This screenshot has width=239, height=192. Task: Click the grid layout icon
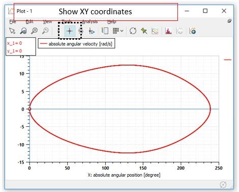(116, 31)
